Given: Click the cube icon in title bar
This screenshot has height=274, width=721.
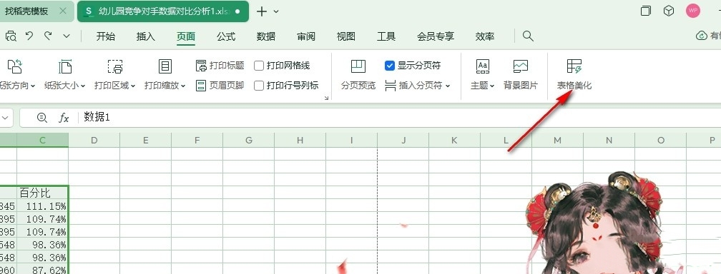Looking at the screenshot, I should [669, 11].
